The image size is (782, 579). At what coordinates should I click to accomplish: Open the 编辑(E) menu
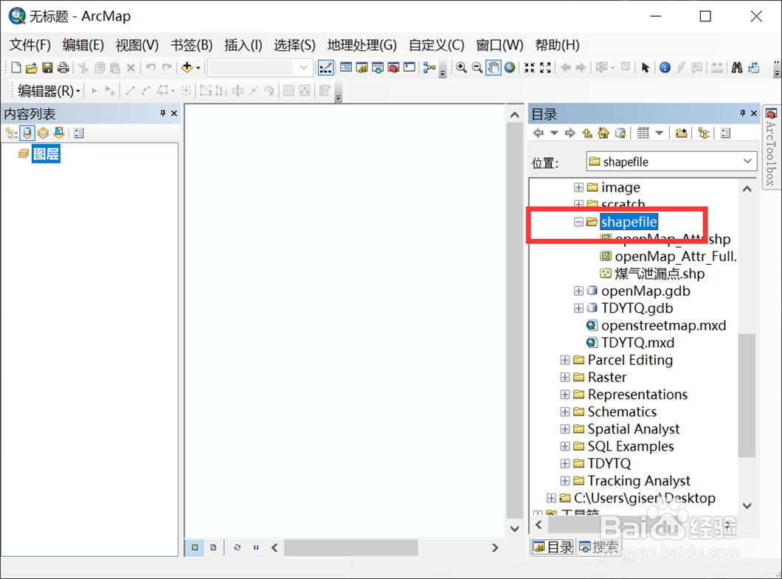click(x=83, y=45)
